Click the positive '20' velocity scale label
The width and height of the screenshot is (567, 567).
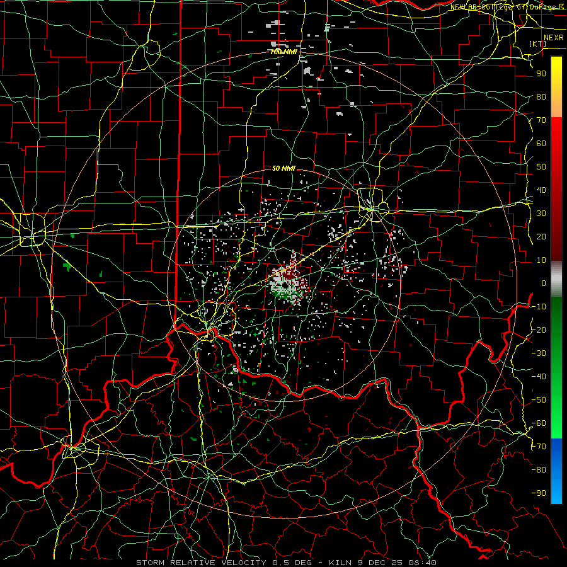point(541,237)
